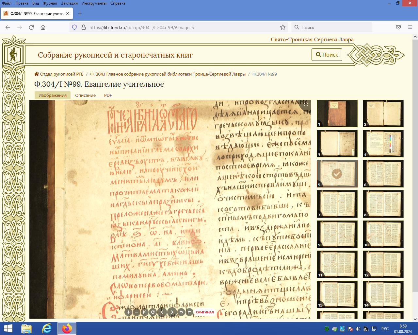Screen dimensions: 418x335
Task: Click the Поиск site search button
Action: coord(327,55)
